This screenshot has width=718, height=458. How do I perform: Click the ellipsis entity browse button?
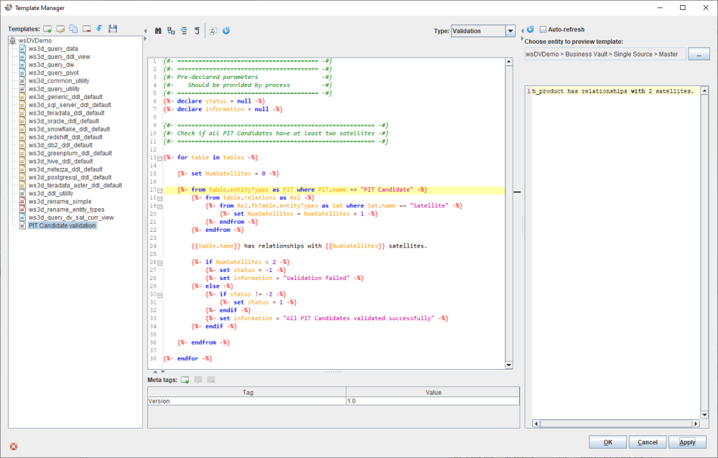698,54
